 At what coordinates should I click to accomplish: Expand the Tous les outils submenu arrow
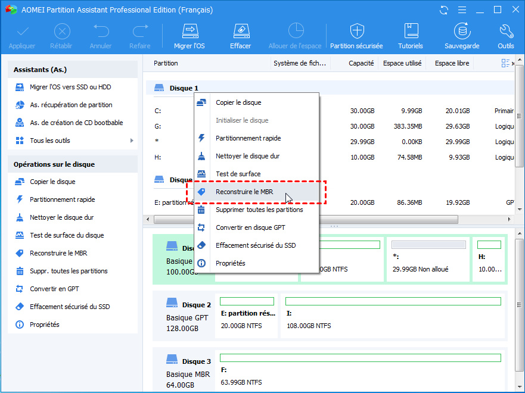tap(131, 141)
